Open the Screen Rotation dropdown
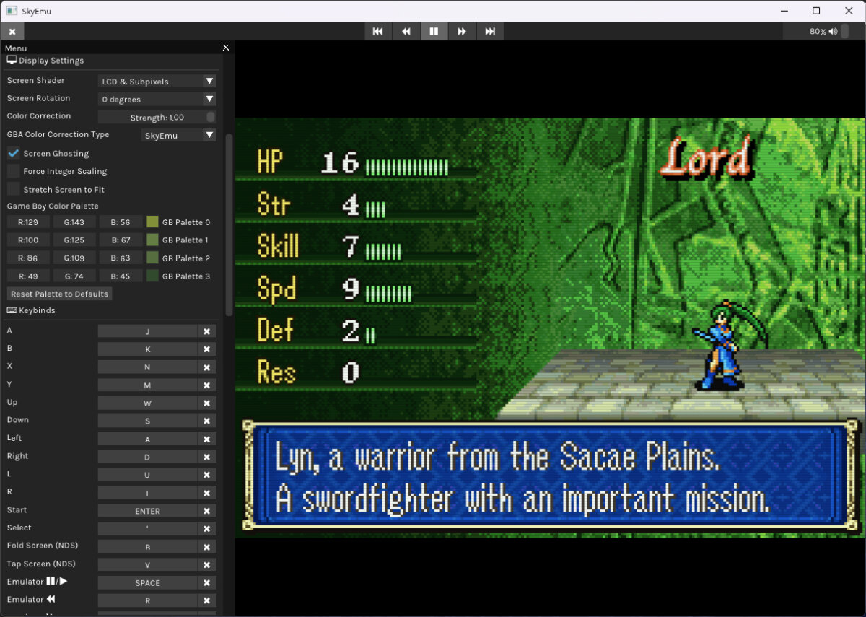The height and width of the screenshot is (617, 866). (x=157, y=100)
